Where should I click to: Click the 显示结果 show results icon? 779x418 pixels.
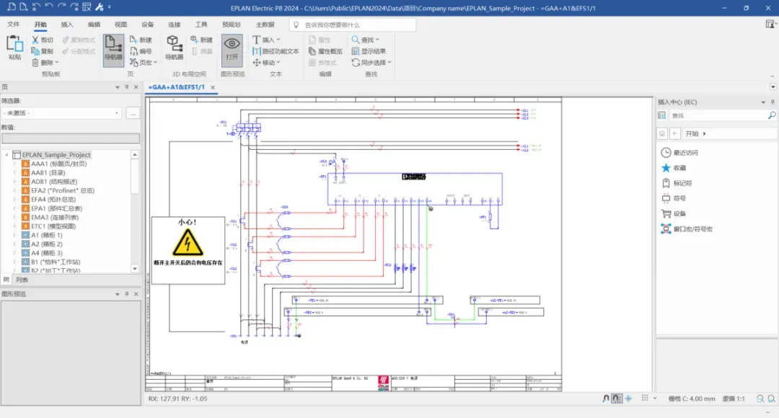click(x=355, y=51)
